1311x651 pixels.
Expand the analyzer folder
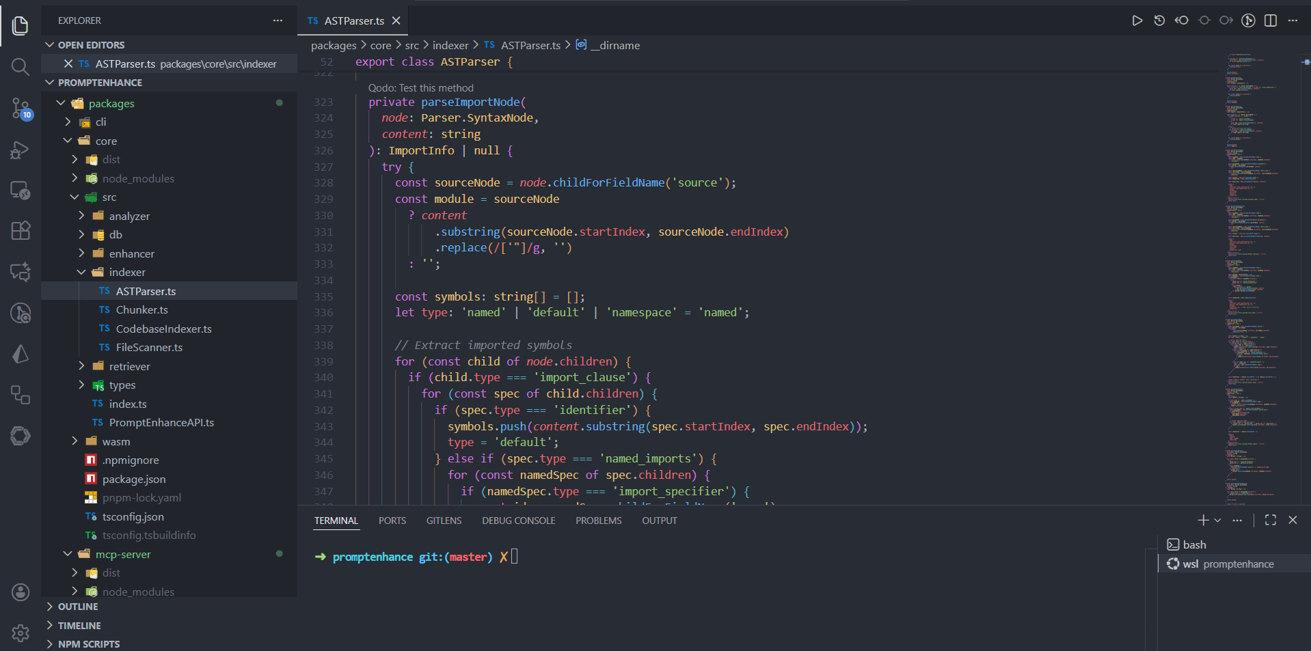(x=129, y=216)
